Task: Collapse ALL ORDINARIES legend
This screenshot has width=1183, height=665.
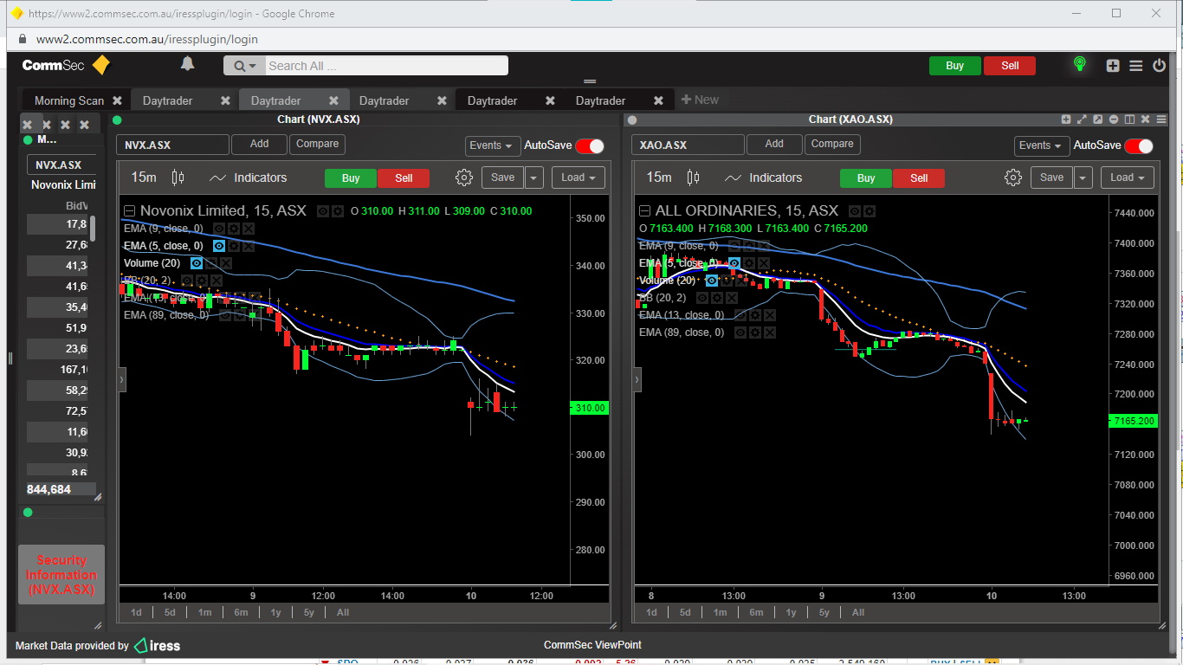Action: coord(644,210)
